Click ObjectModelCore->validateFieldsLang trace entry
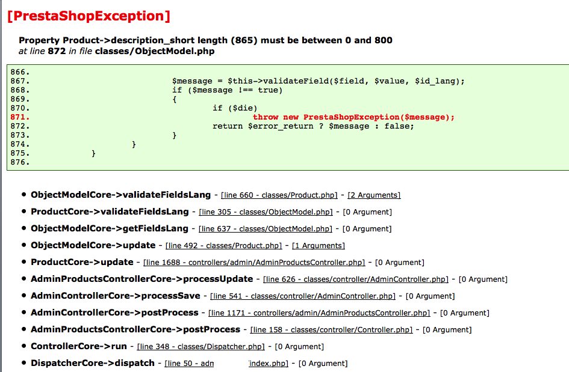 [120, 195]
